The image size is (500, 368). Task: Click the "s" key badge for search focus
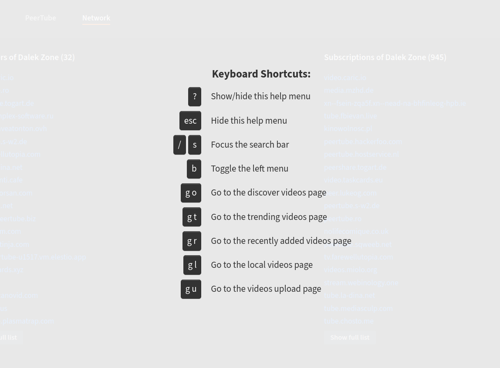(194, 145)
